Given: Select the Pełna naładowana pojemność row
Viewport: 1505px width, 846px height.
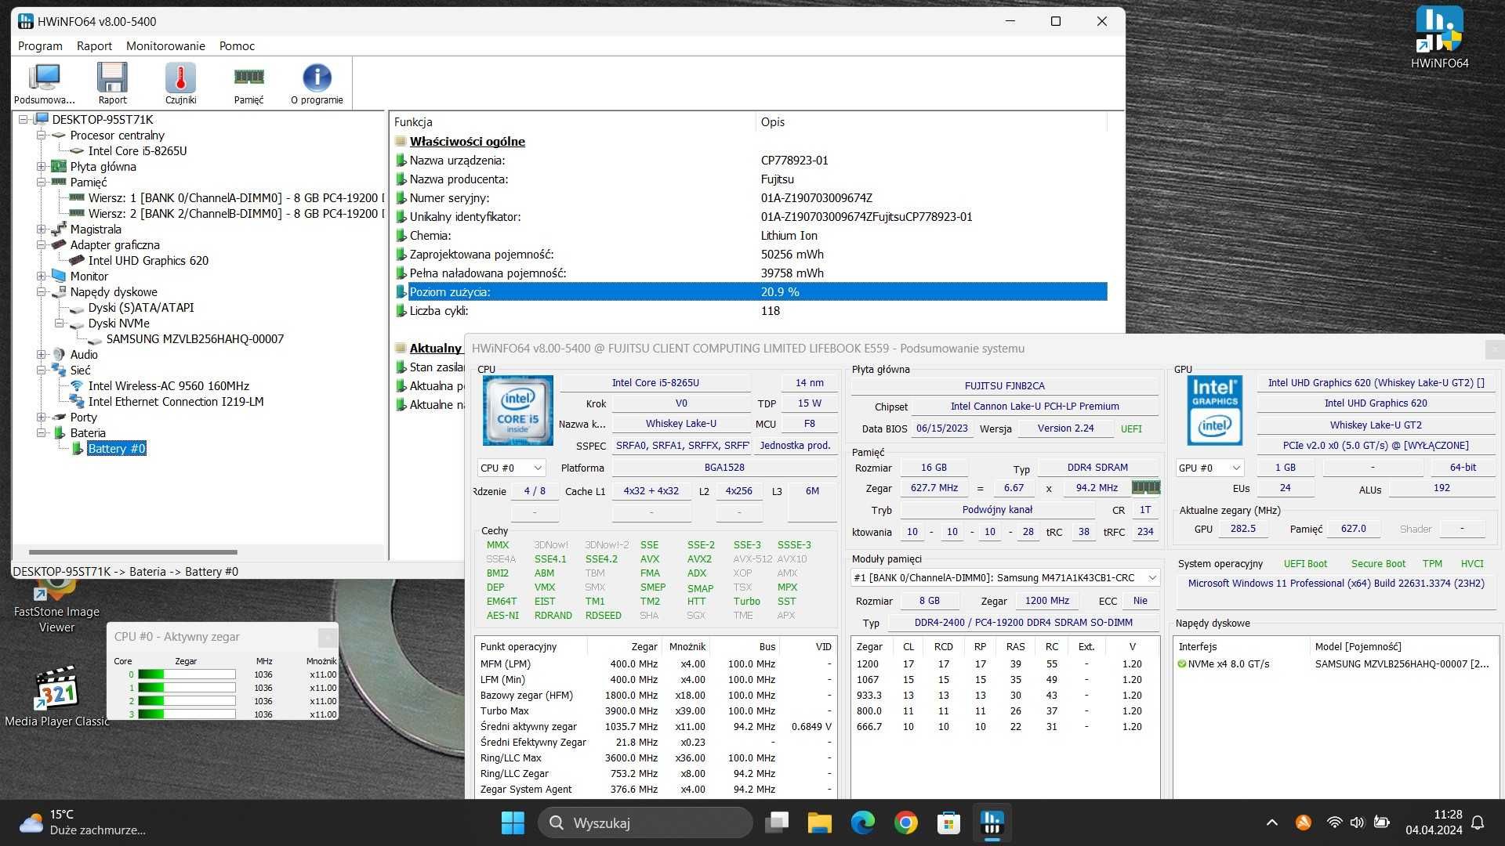Looking at the screenshot, I should click(750, 273).
